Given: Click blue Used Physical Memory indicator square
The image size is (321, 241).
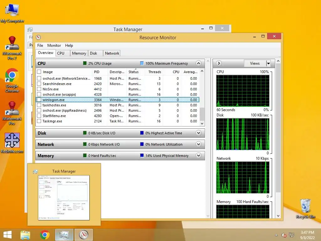Looking at the screenshot, I should coord(142,155).
